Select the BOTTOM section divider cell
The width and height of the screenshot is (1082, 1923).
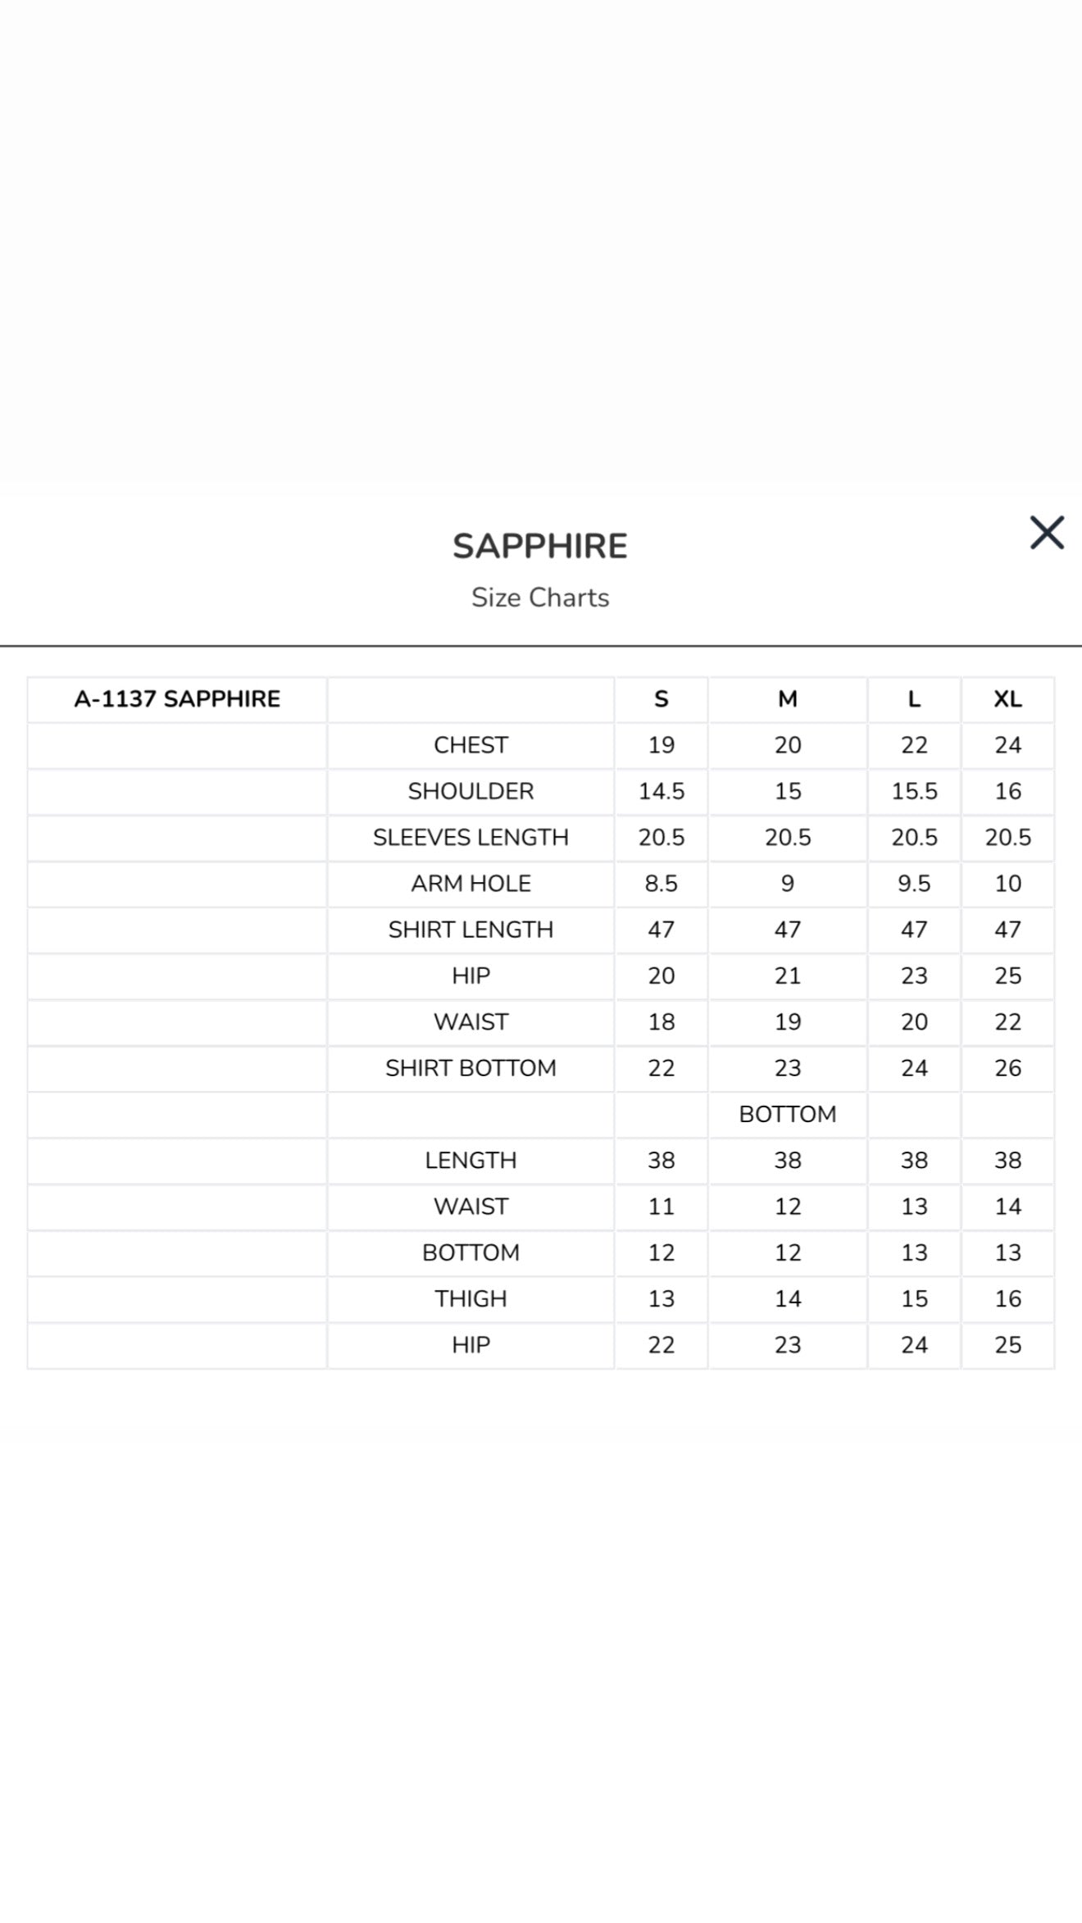(x=786, y=1114)
